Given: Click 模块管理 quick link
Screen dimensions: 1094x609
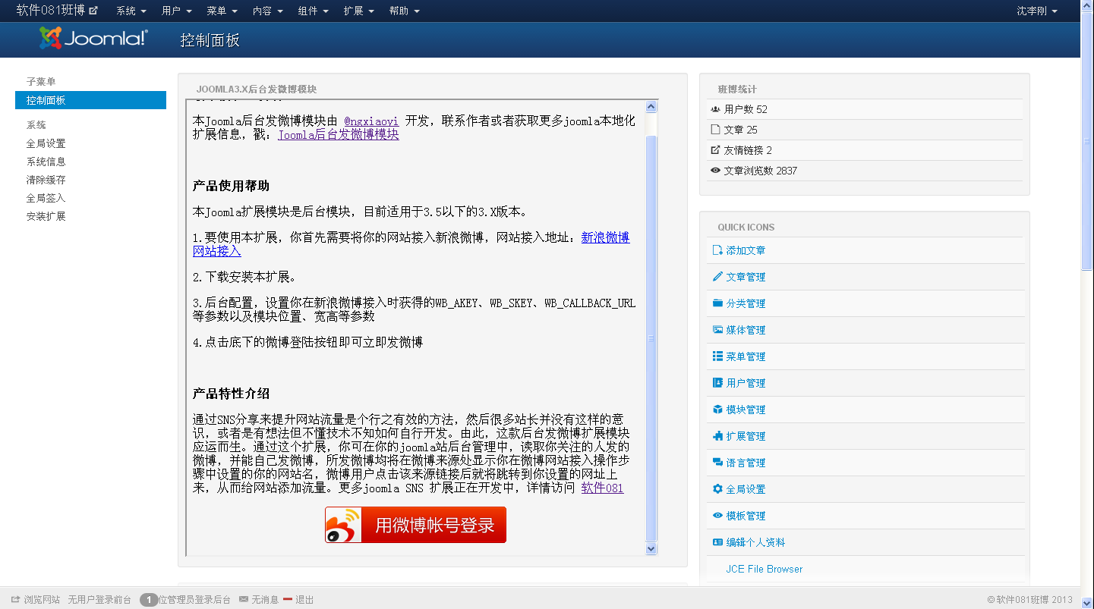Looking at the screenshot, I should [x=746, y=410].
